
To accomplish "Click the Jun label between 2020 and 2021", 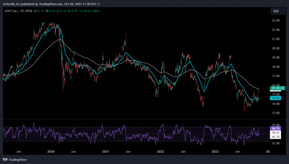I will 73,152.
